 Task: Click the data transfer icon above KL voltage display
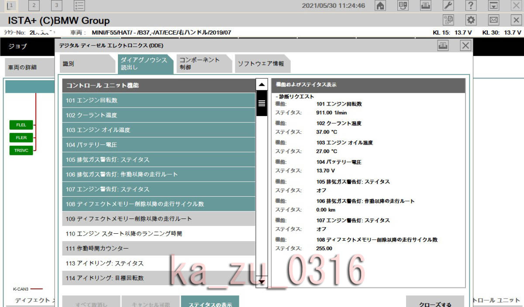[x=493, y=6]
